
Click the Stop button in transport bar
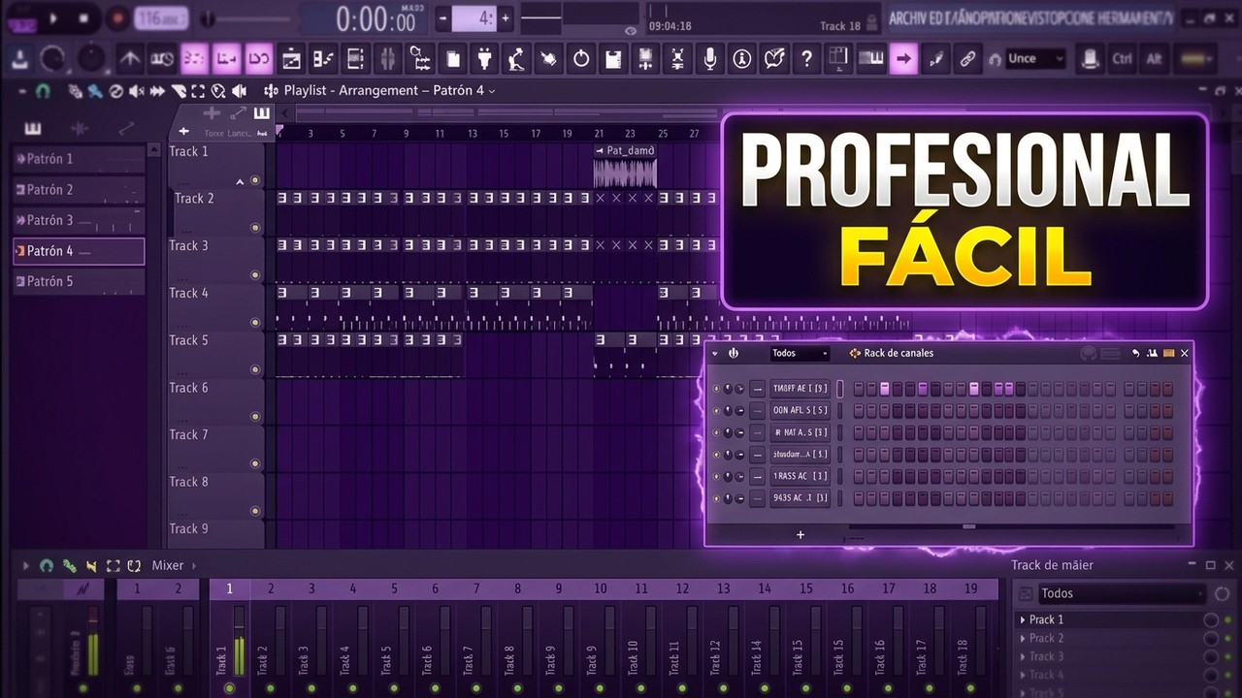pos(84,17)
